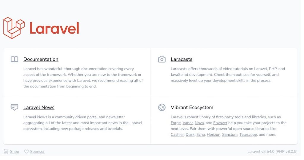Screen dimensions: 304x160
Task: Follow the Vapor link
Action: [x=188, y=123]
